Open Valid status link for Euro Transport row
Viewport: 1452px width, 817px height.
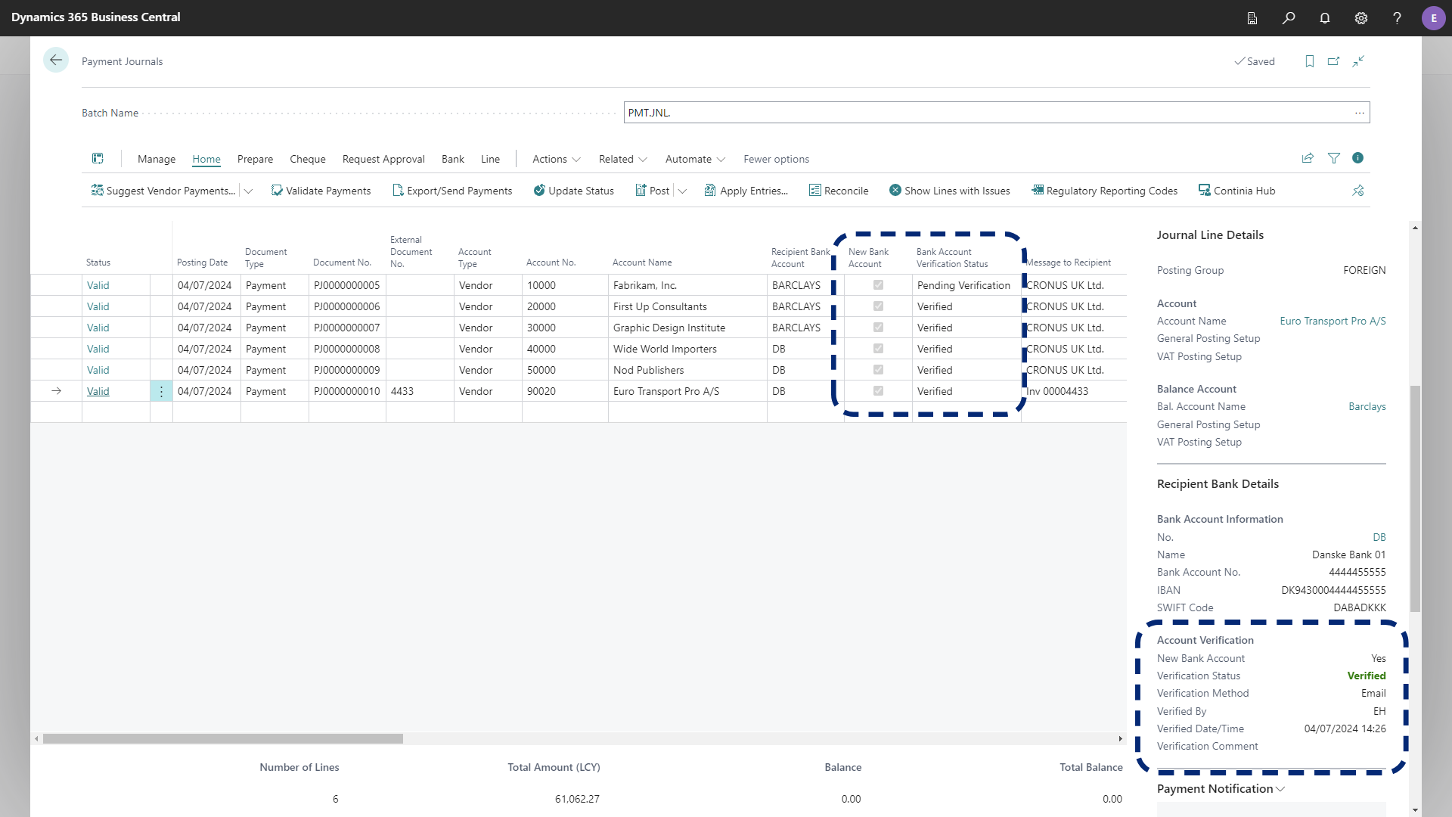click(98, 391)
